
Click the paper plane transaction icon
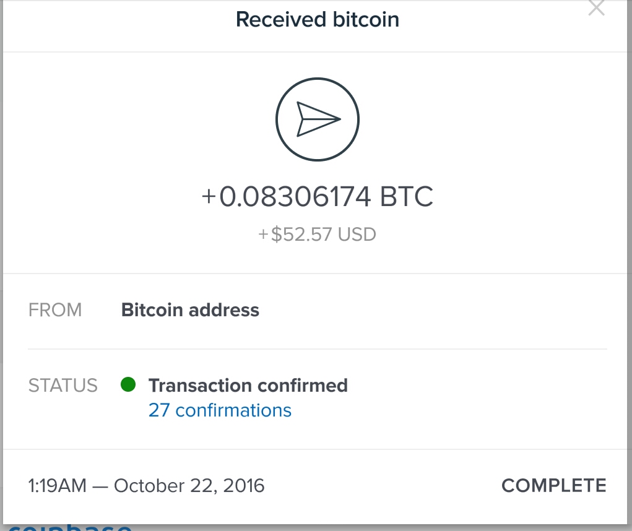tap(318, 119)
